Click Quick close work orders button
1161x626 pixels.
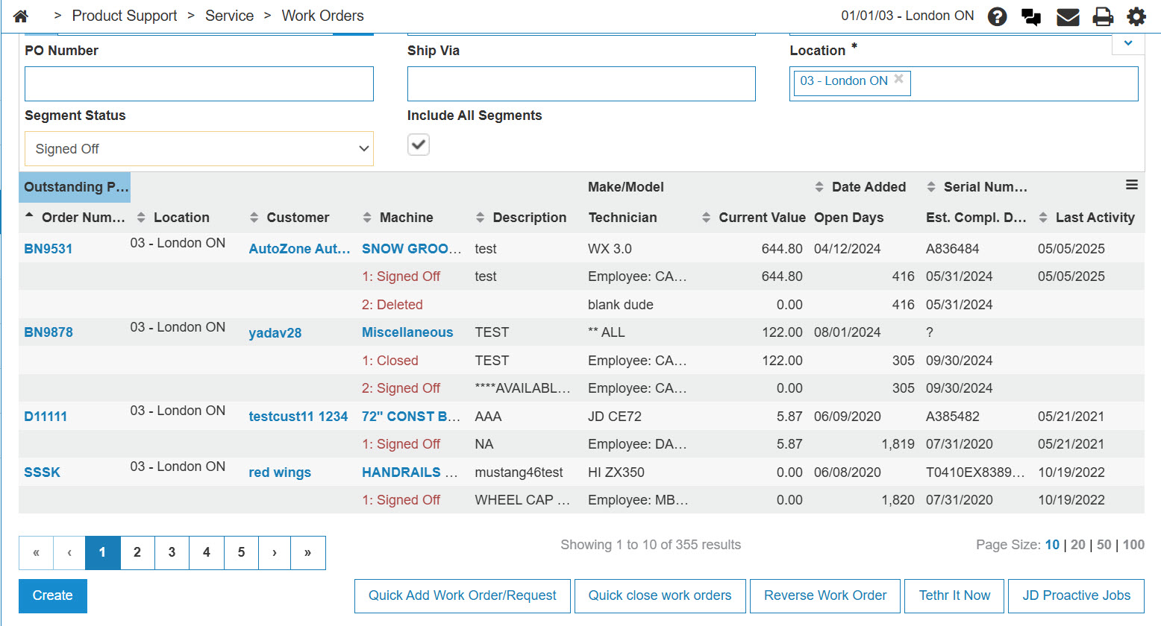pyautogui.click(x=660, y=595)
